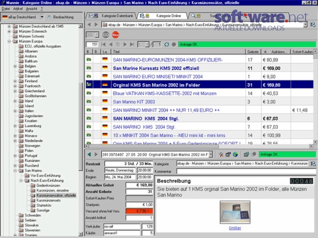Viewport: 318px width, 238px height.
Task: Go to next results page
Action: [125, 44]
